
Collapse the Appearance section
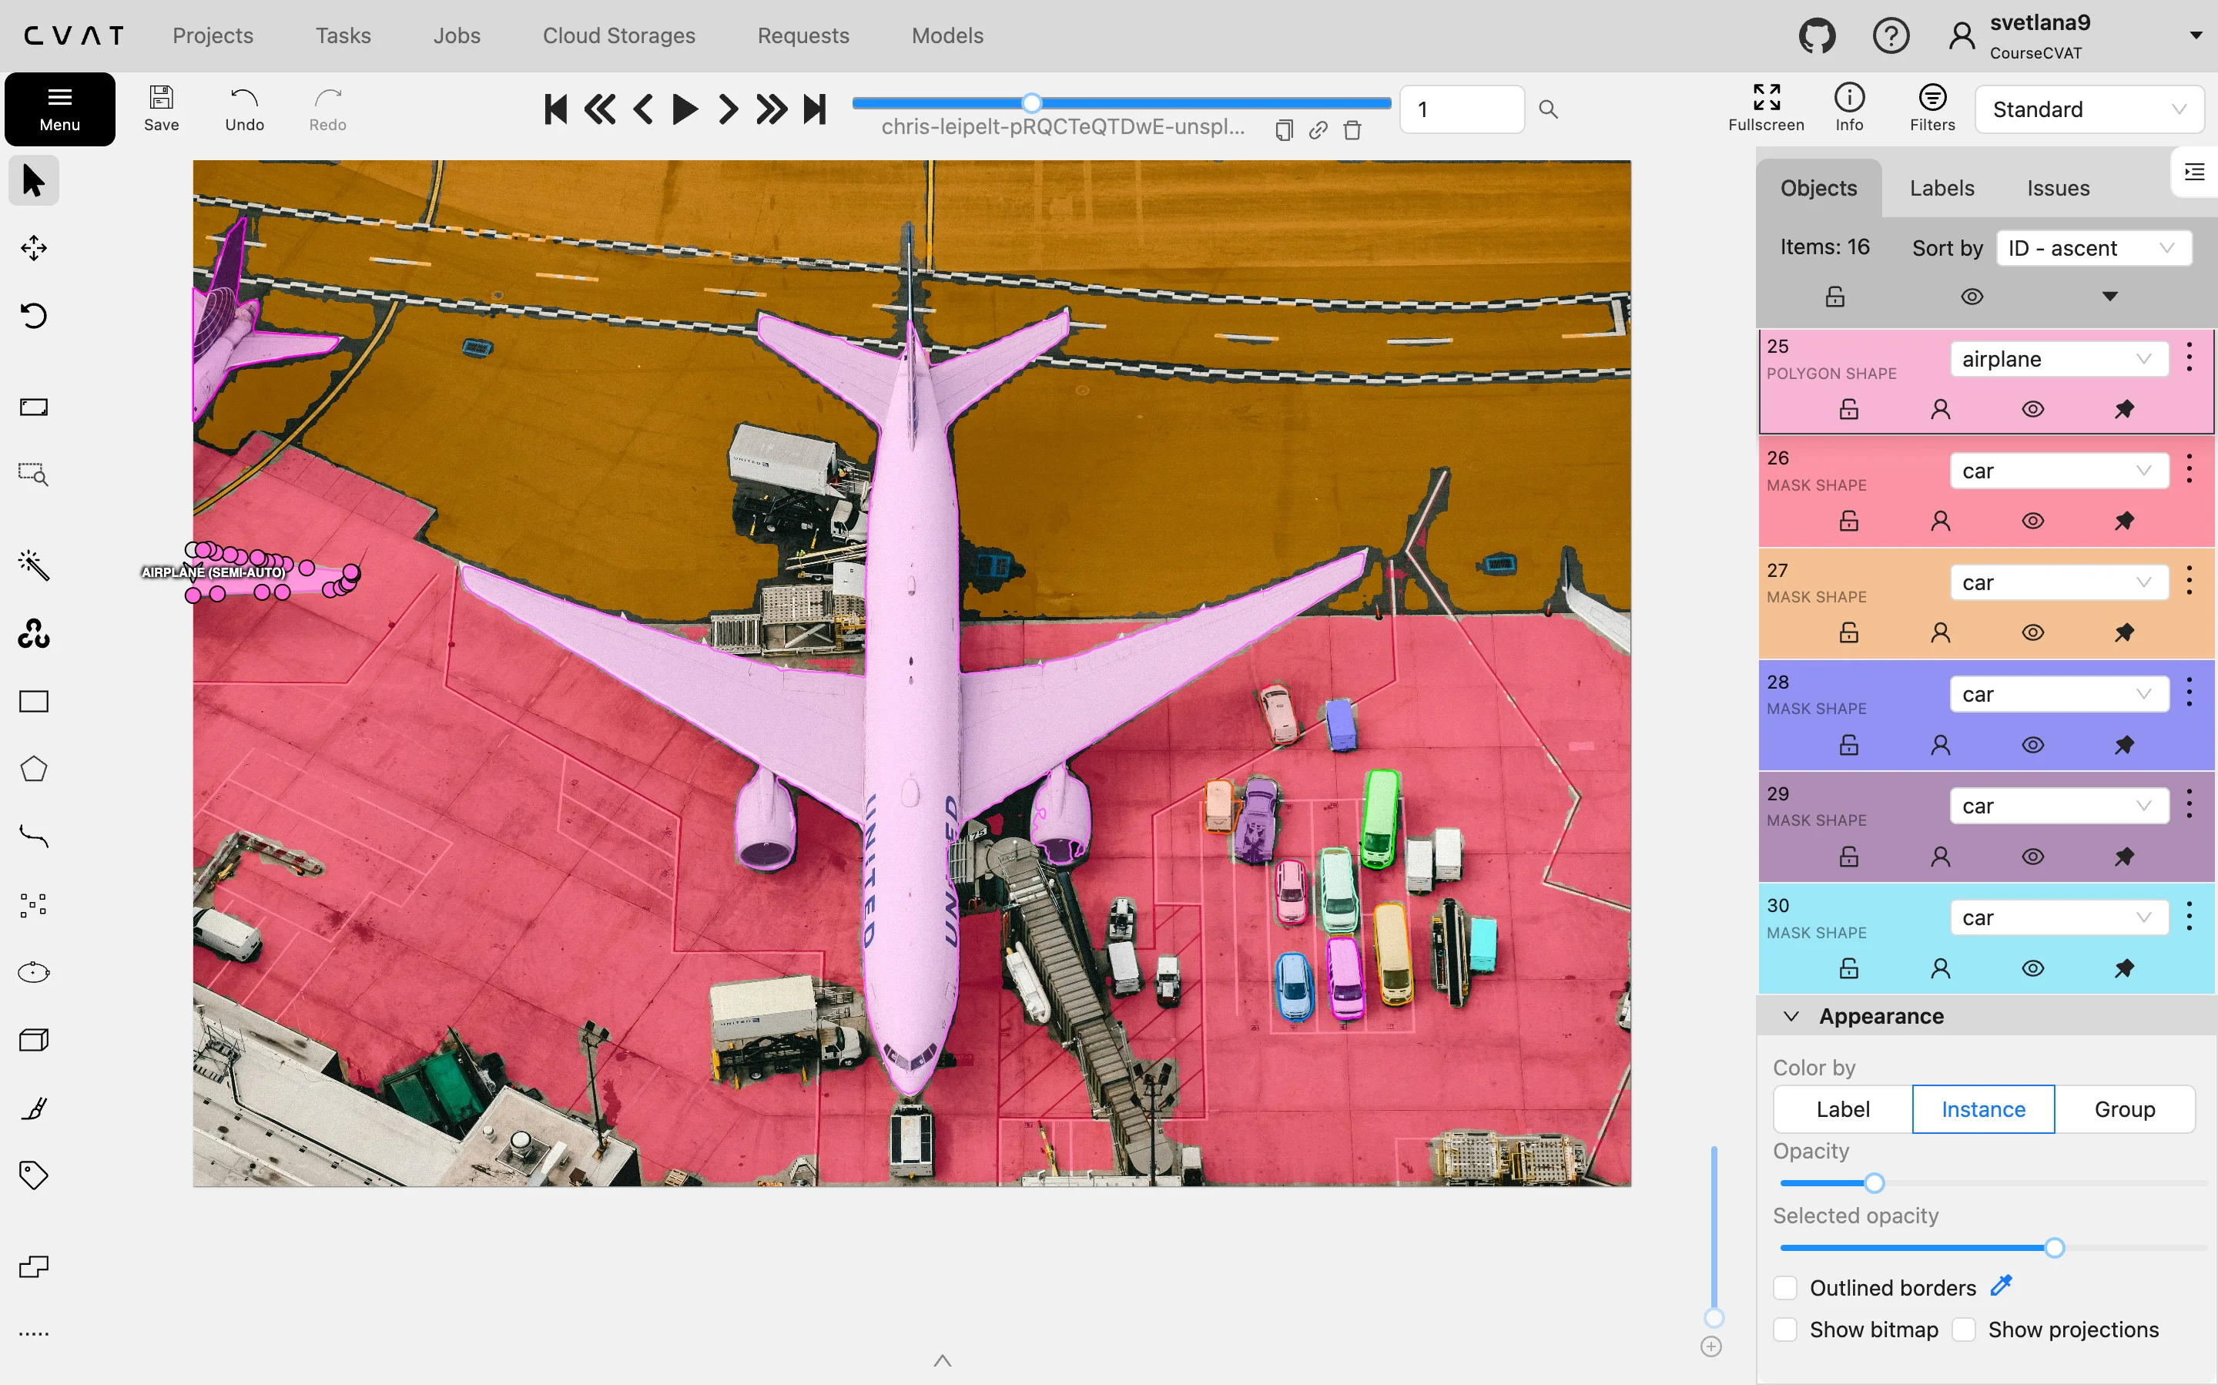1792,1016
